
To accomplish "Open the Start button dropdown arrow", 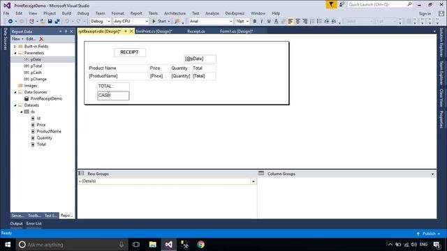I will click(x=169, y=22).
